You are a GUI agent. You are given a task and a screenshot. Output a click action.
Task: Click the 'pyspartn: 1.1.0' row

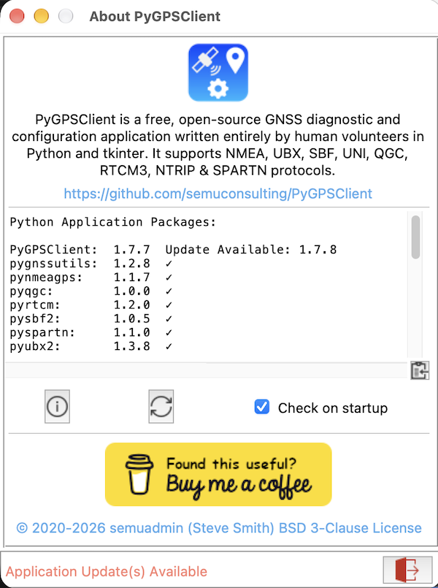pos(91,332)
